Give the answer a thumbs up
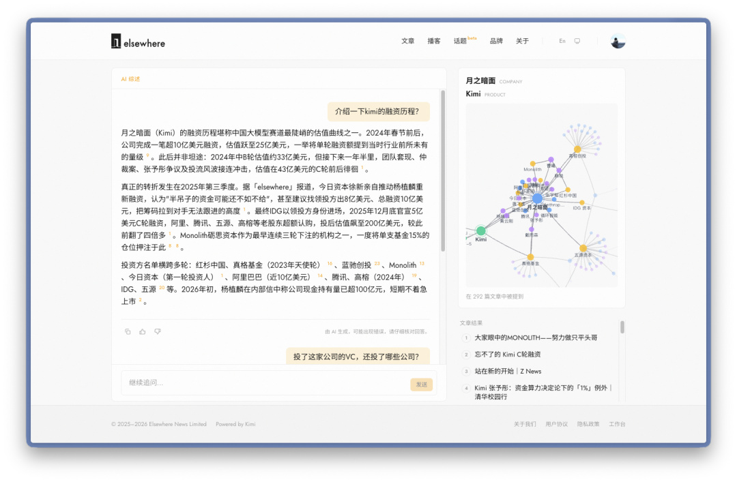 pyautogui.click(x=143, y=331)
